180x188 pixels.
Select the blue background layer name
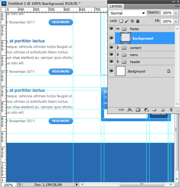coord(143,38)
